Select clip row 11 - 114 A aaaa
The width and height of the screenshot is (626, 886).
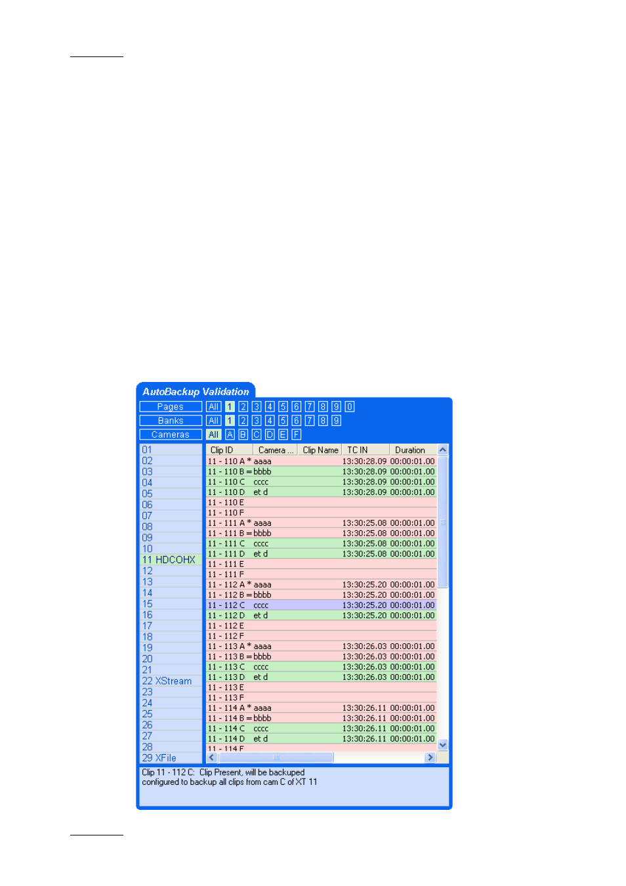click(x=322, y=708)
